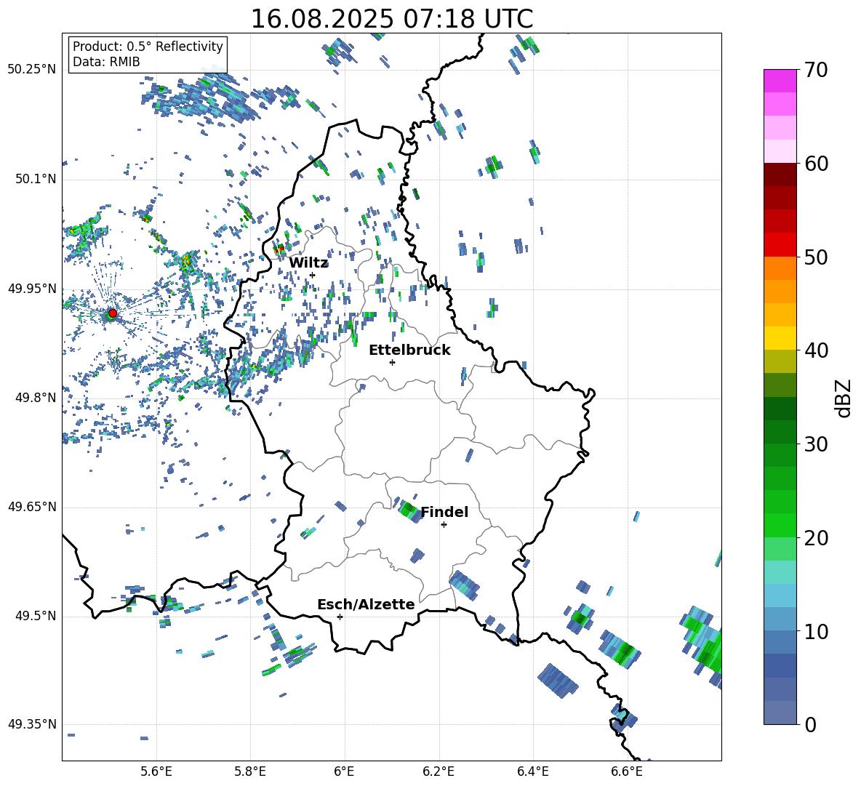This screenshot has height=786, width=861.
Task: Click the bright red colorbar segment near 50
Action: [780, 245]
